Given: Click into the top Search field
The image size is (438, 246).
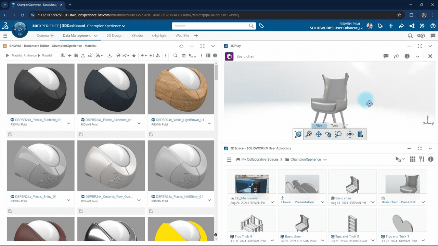Looking at the screenshot, I should click(x=211, y=26).
